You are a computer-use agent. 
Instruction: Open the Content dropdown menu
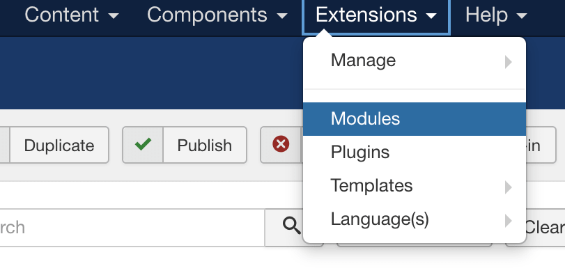[x=71, y=15]
